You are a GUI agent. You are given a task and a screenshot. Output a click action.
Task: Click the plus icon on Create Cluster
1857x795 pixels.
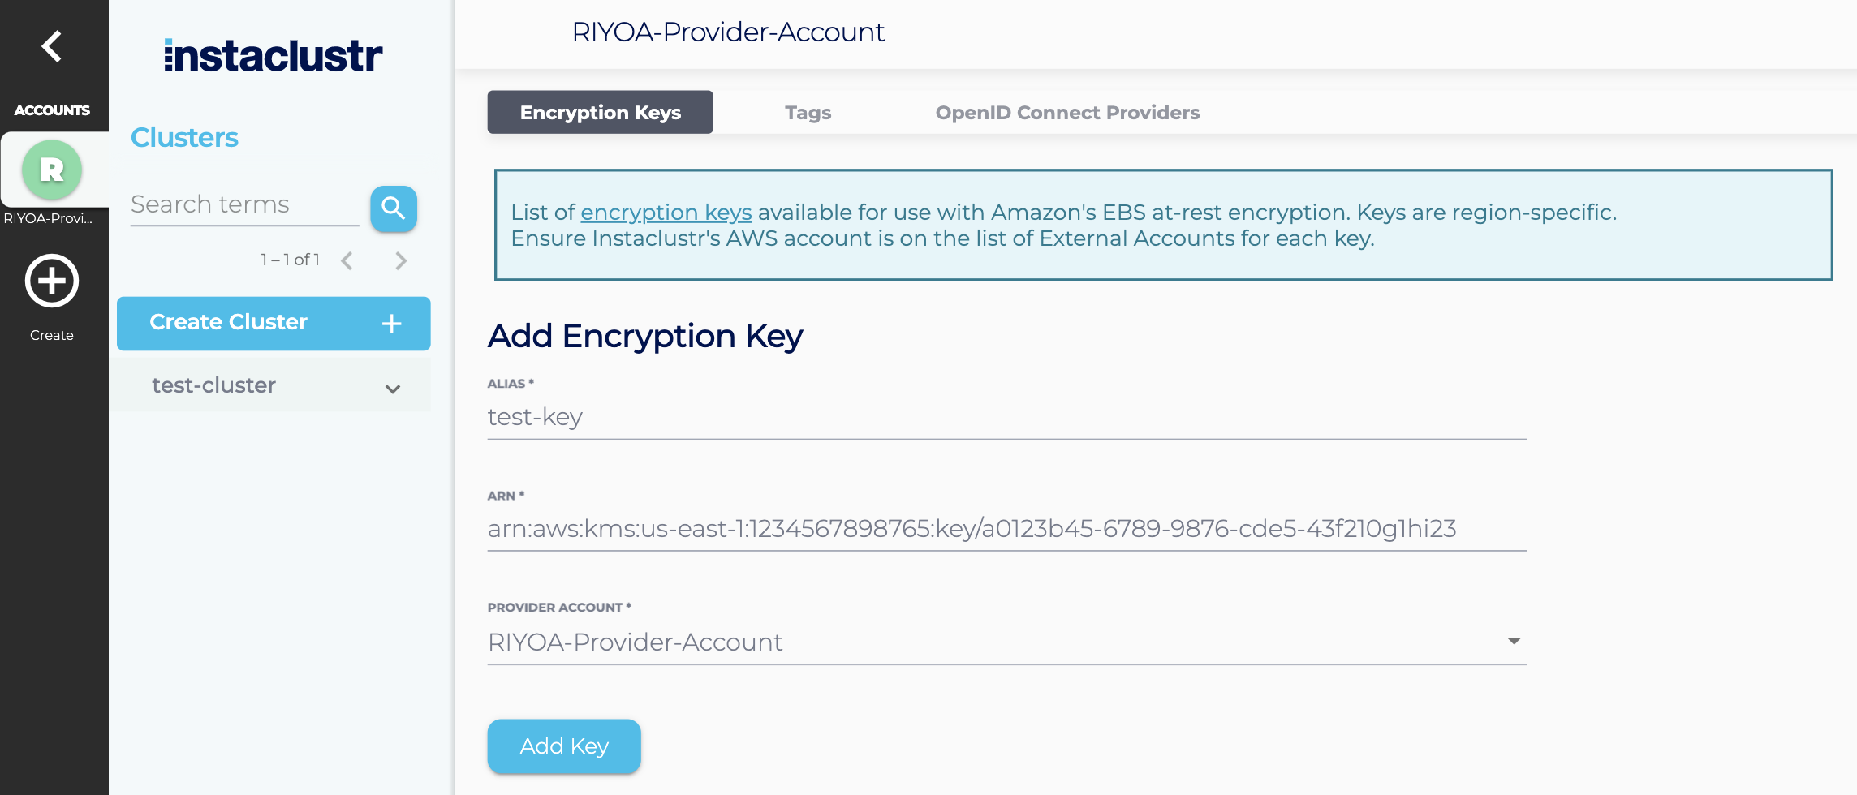coord(391,323)
